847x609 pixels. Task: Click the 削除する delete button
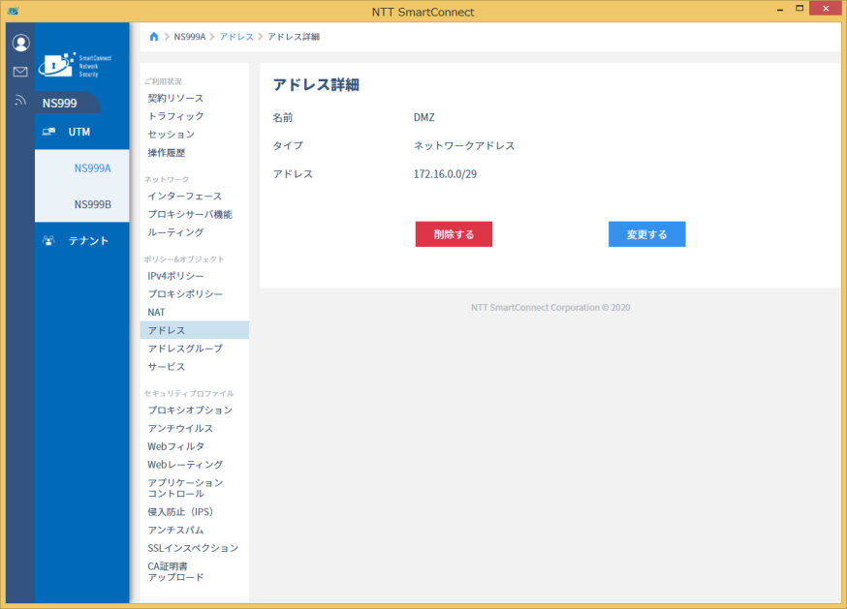tap(454, 234)
